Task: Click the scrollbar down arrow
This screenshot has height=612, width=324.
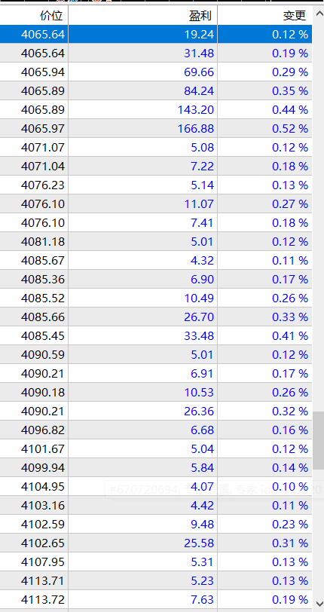Action: click(318, 604)
